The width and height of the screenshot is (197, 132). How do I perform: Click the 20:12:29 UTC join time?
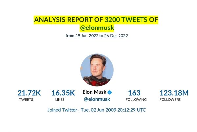click(132, 110)
